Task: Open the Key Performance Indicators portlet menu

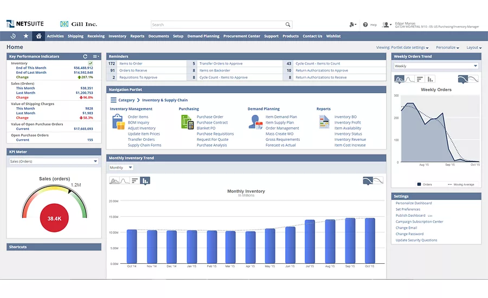Action: 96,56
